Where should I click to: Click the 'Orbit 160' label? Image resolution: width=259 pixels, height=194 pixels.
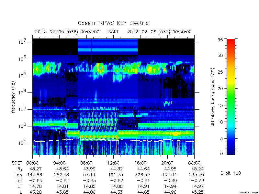pos(231,173)
